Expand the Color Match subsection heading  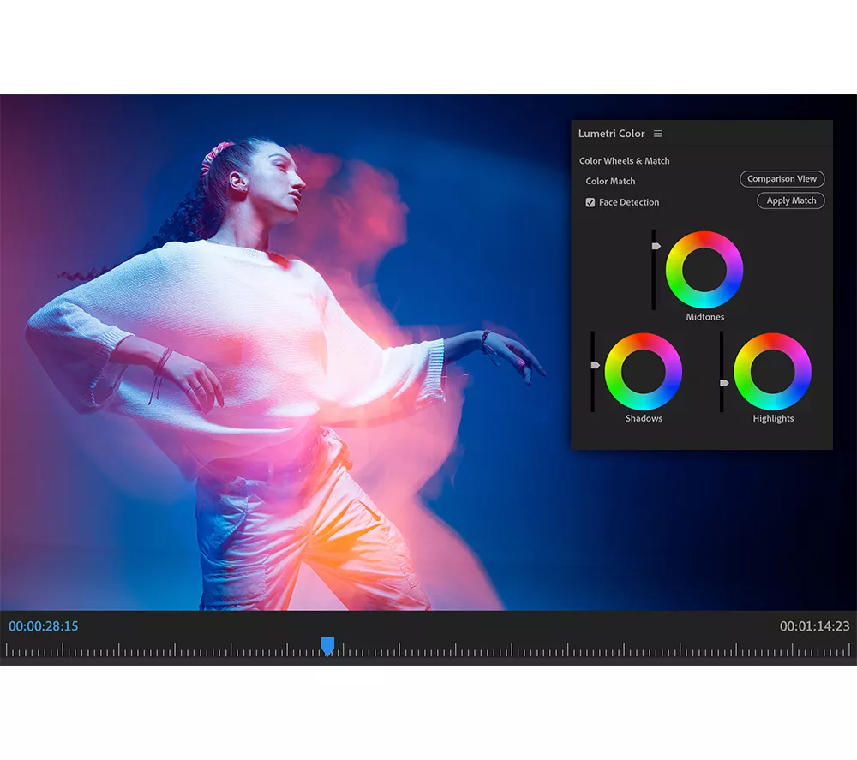pyautogui.click(x=610, y=182)
